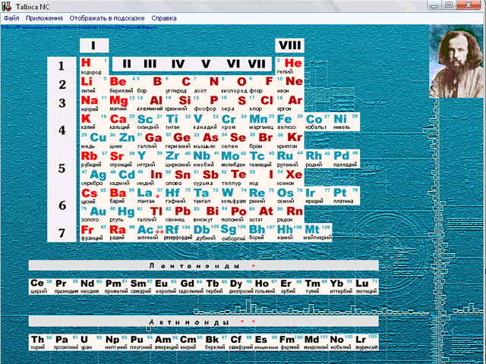The width and height of the screenshot is (486, 364).
Task: Select the helium He element cell
Action: [289, 66]
